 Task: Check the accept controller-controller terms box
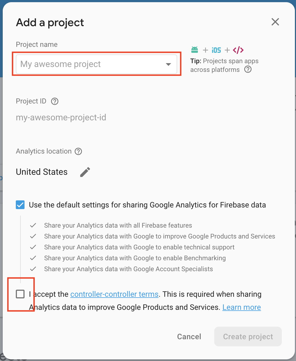coord(20,294)
